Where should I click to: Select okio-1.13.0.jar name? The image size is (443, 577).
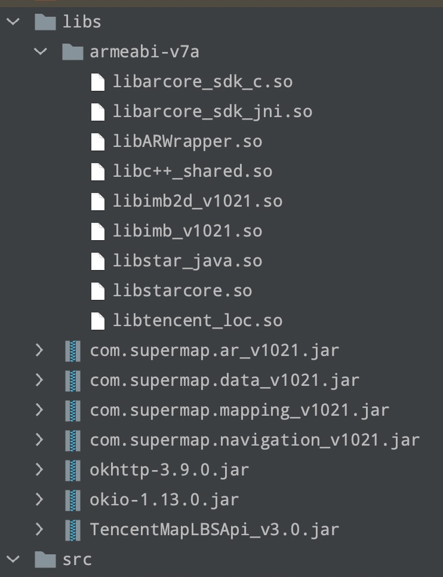(x=164, y=500)
